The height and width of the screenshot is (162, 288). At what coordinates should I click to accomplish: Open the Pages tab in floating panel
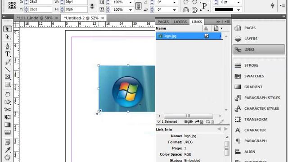click(x=163, y=22)
